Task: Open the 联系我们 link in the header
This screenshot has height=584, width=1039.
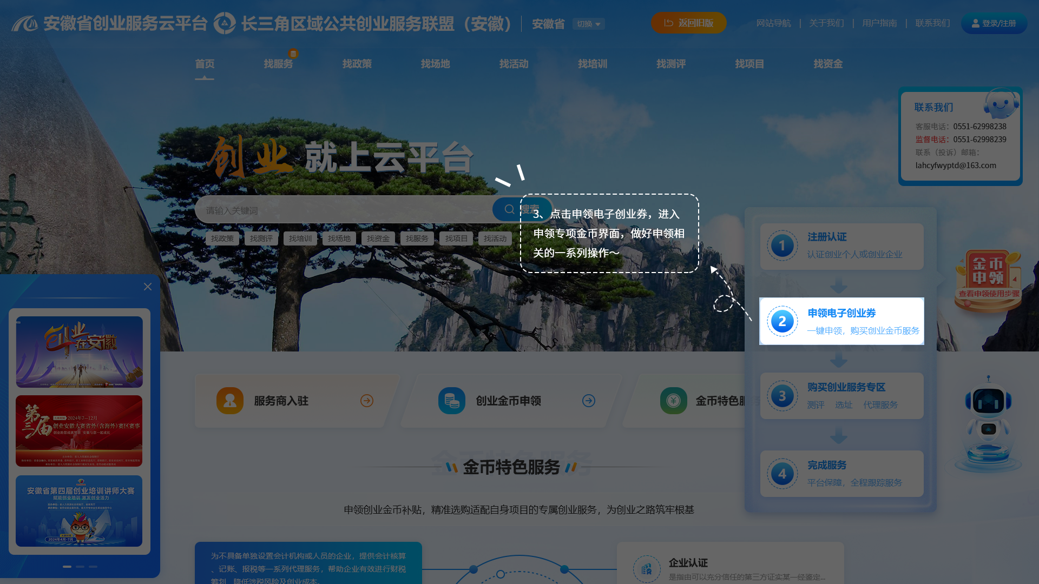Action: [x=932, y=23]
